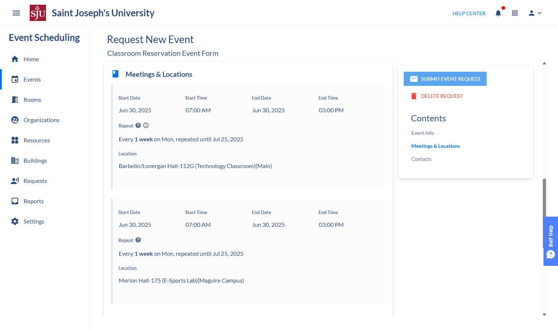The height and width of the screenshot is (330, 558).
Task: Open notifications bell
Action: pos(498,13)
